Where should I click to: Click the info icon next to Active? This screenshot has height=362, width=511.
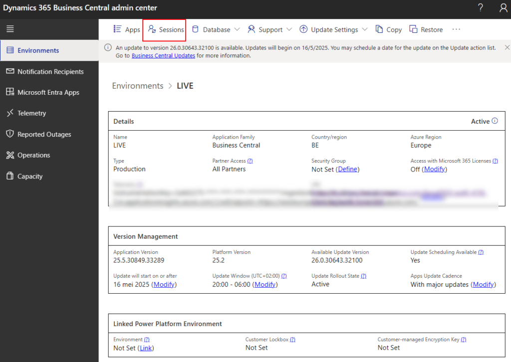[495, 121]
